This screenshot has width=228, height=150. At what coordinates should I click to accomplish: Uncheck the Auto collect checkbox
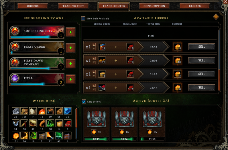pos(84,101)
